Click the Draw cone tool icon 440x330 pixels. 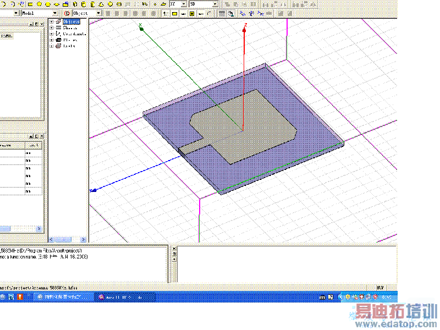click(x=101, y=4)
